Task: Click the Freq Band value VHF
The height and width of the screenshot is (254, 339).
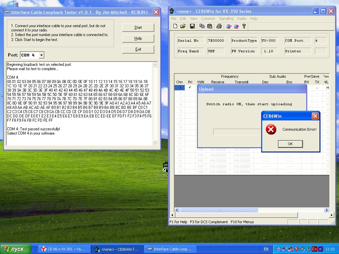Action: (x=216, y=51)
